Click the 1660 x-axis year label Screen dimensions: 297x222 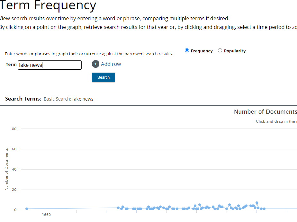[x=46, y=215]
